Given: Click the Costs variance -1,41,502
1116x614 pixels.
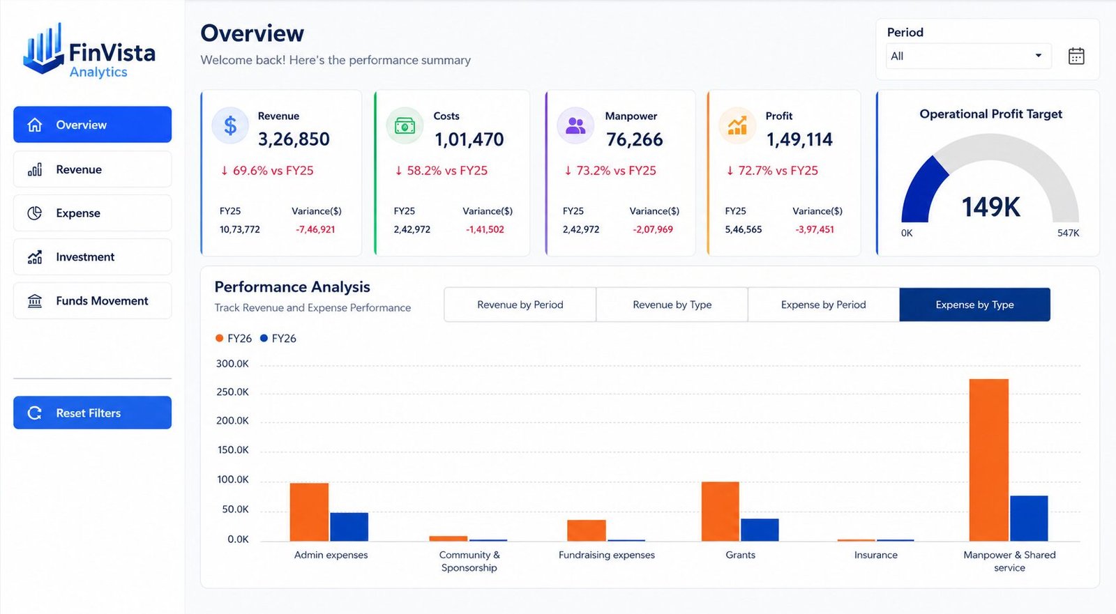Looking at the screenshot, I should tap(485, 229).
